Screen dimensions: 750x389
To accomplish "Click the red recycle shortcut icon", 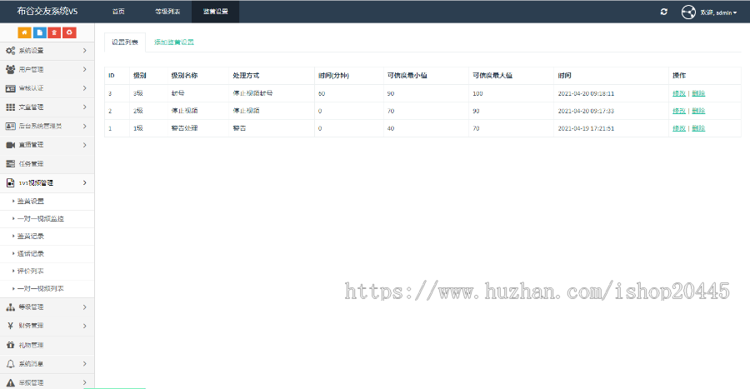I will 69,32.
